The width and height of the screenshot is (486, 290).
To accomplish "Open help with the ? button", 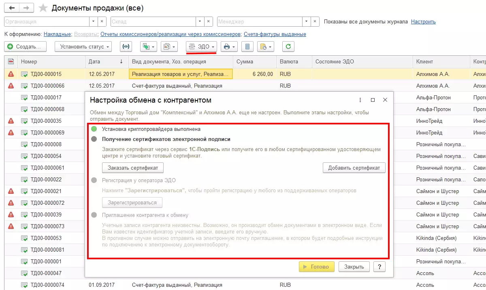I will [379, 267].
